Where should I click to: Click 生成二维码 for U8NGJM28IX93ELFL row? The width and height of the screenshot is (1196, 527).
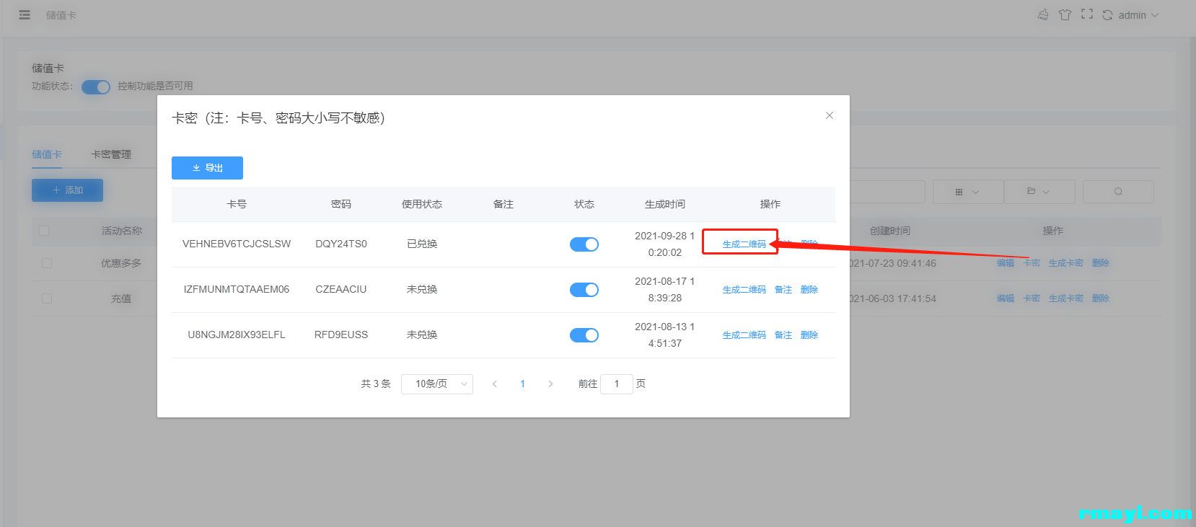click(x=744, y=335)
